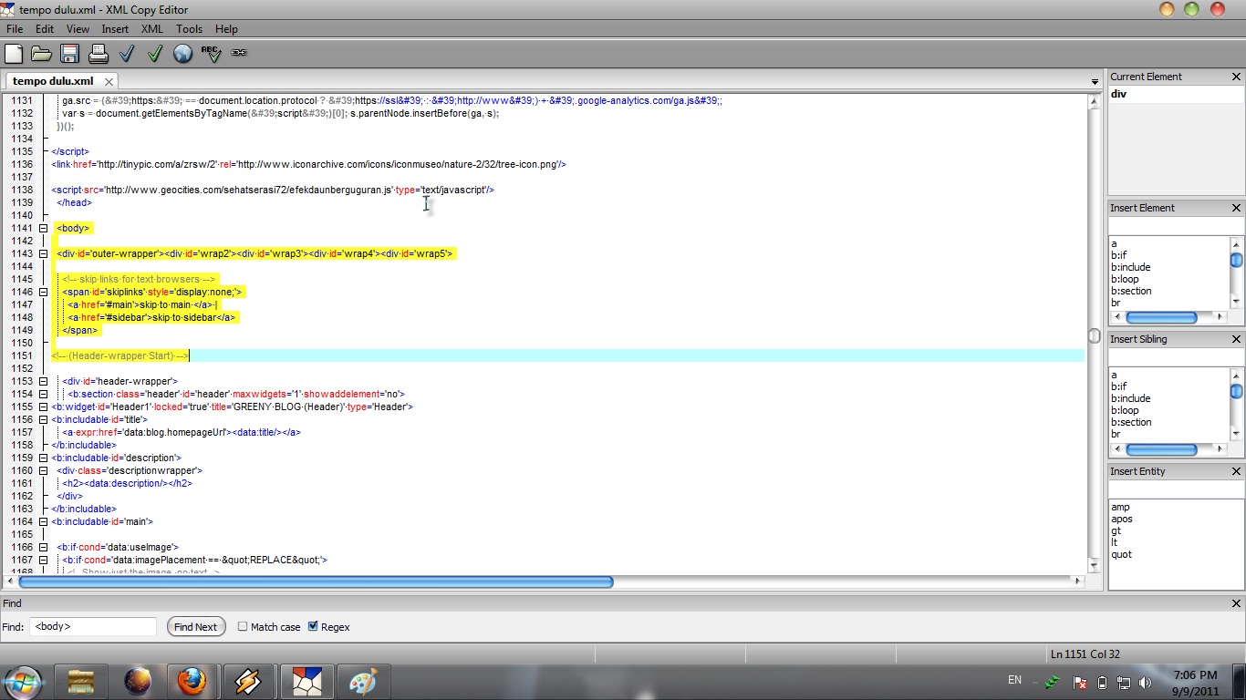Screen dimensions: 1246x700
Task: Select b:loop in Insert Element list
Action: (x=1125, y=279)
